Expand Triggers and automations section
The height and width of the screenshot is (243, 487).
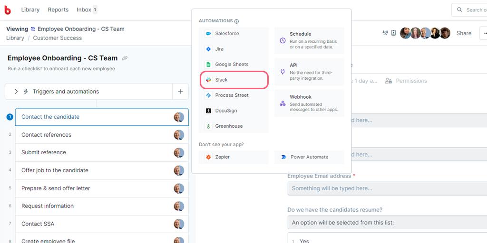tap(16, 92)
